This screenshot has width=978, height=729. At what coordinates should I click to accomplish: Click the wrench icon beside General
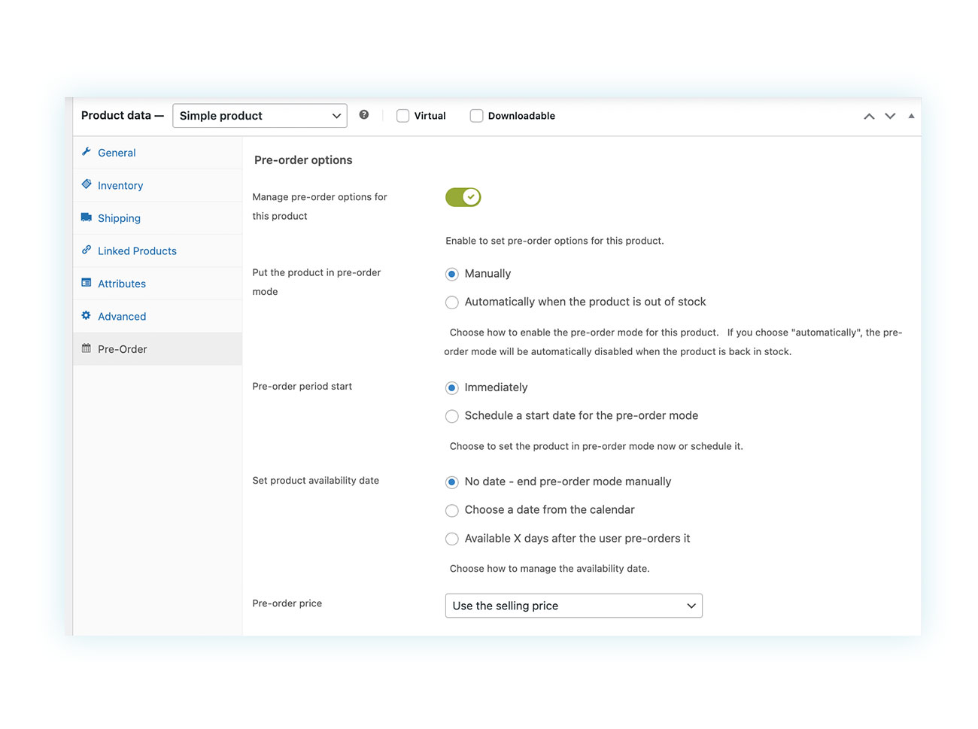click(87, 152)
